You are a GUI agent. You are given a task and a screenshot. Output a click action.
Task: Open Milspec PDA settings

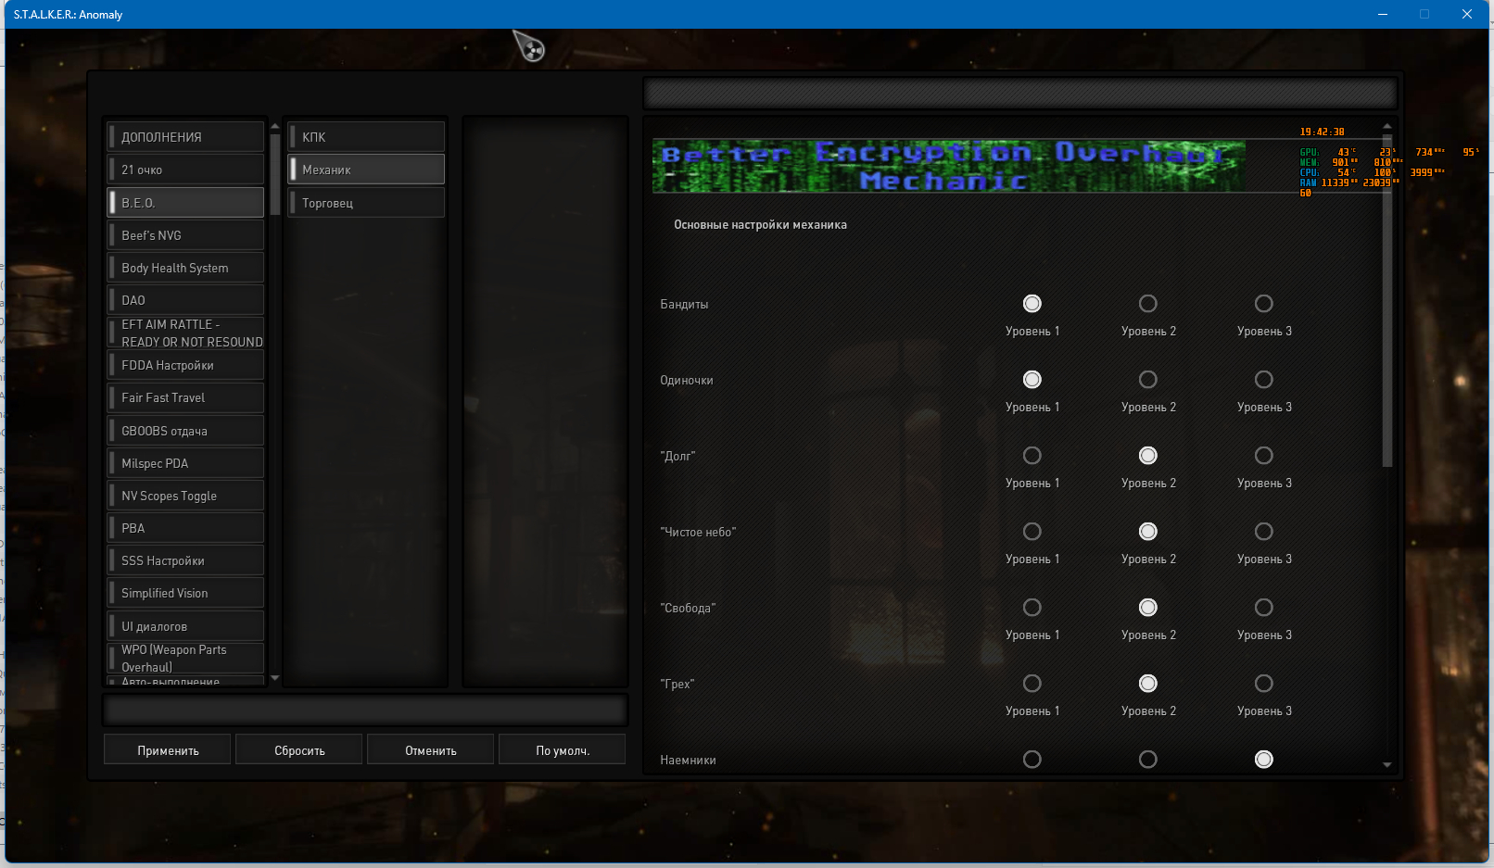point(185,463)
